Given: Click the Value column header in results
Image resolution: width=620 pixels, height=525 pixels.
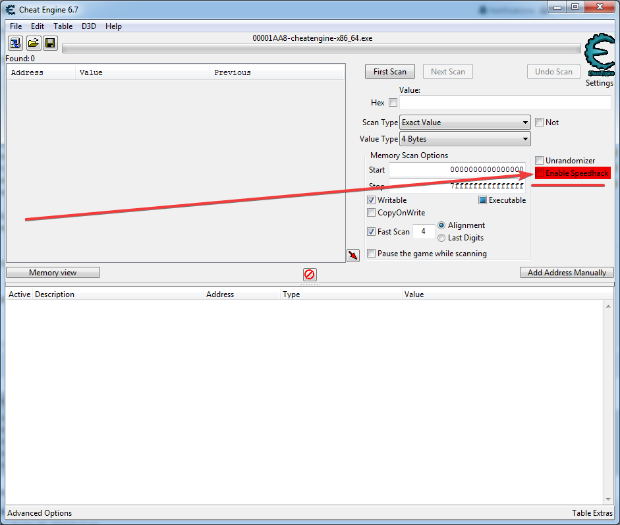Looking at the screenshot, I should coord(143,72).
